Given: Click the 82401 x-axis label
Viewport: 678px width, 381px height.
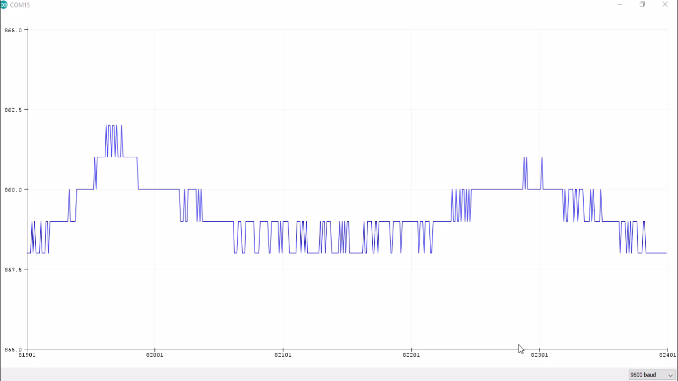Looking at the screenshot, I should 668,355.
